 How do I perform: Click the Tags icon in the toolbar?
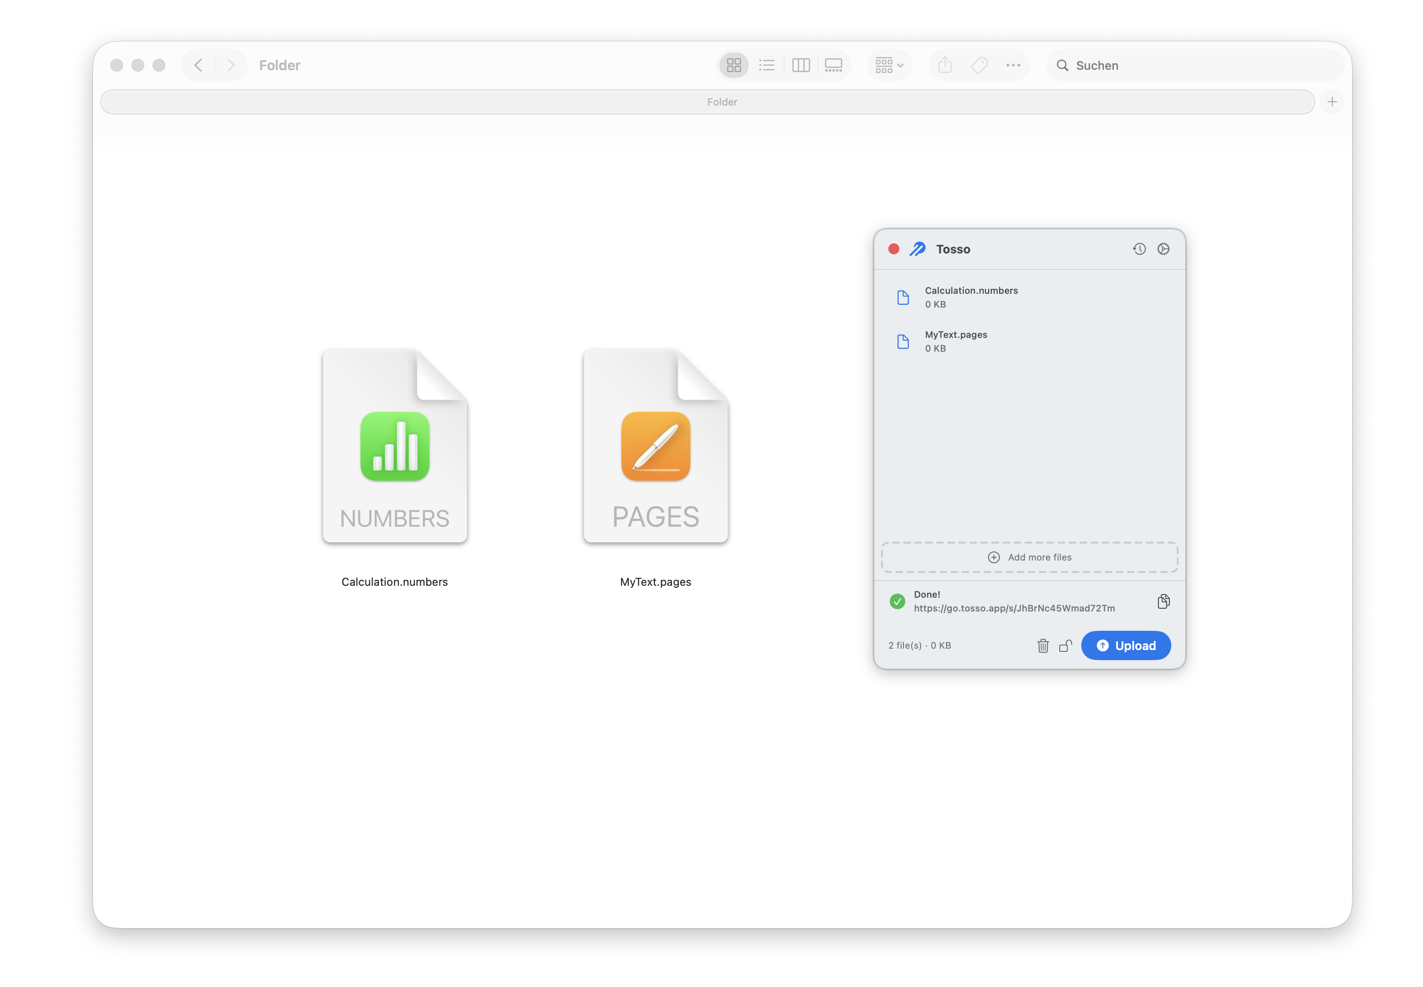click(x=979, y=65)
